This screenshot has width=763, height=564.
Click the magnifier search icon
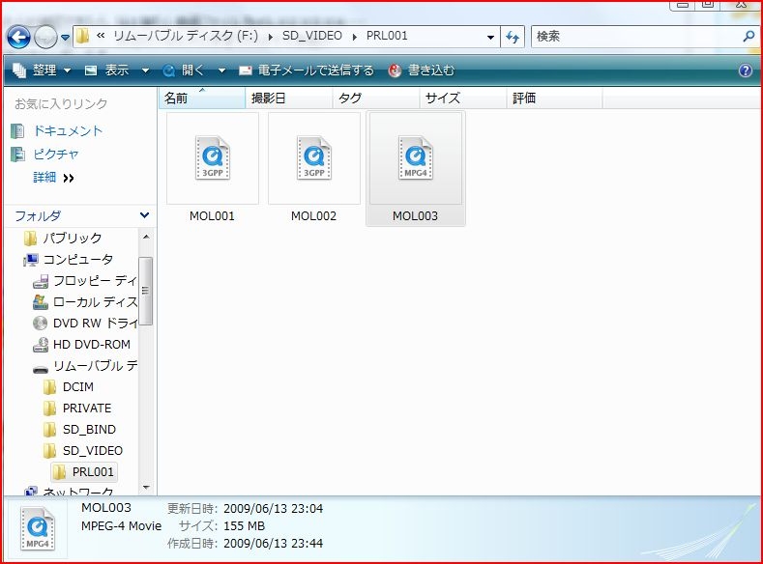tap(748, 37)
